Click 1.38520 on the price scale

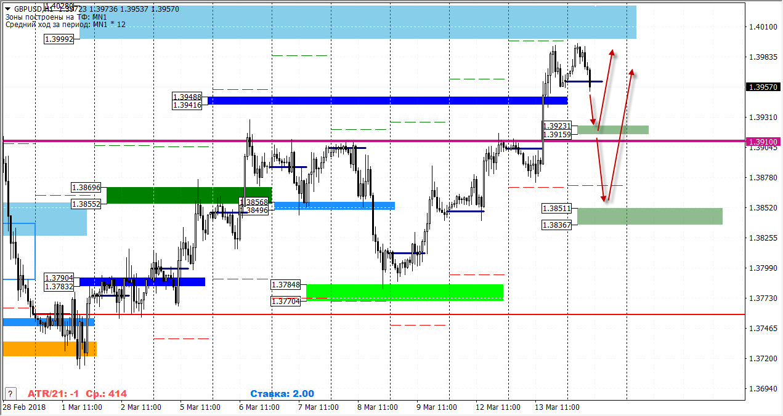pos(763,208)
